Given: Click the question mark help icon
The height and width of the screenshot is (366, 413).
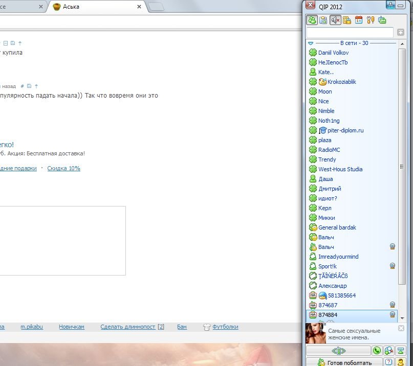Looking at the screenshot, I should 389,362.
